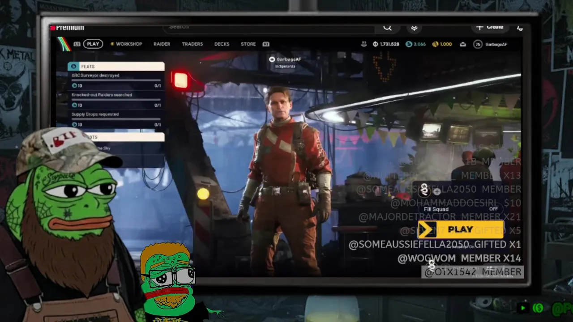Click the FEATS header cred icon
This screenshot has height=322, width=573.
click(x=74, y=66)
